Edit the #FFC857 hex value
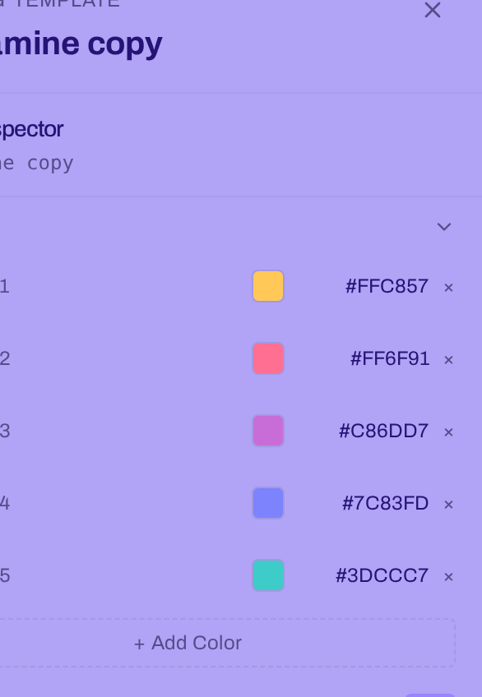 coord(387,286)
